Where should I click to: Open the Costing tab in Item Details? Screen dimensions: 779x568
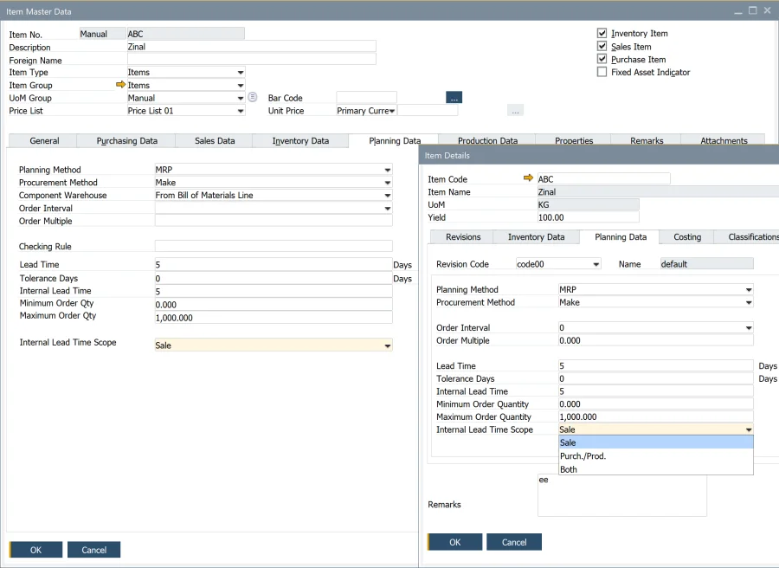[x=687, y=236]
